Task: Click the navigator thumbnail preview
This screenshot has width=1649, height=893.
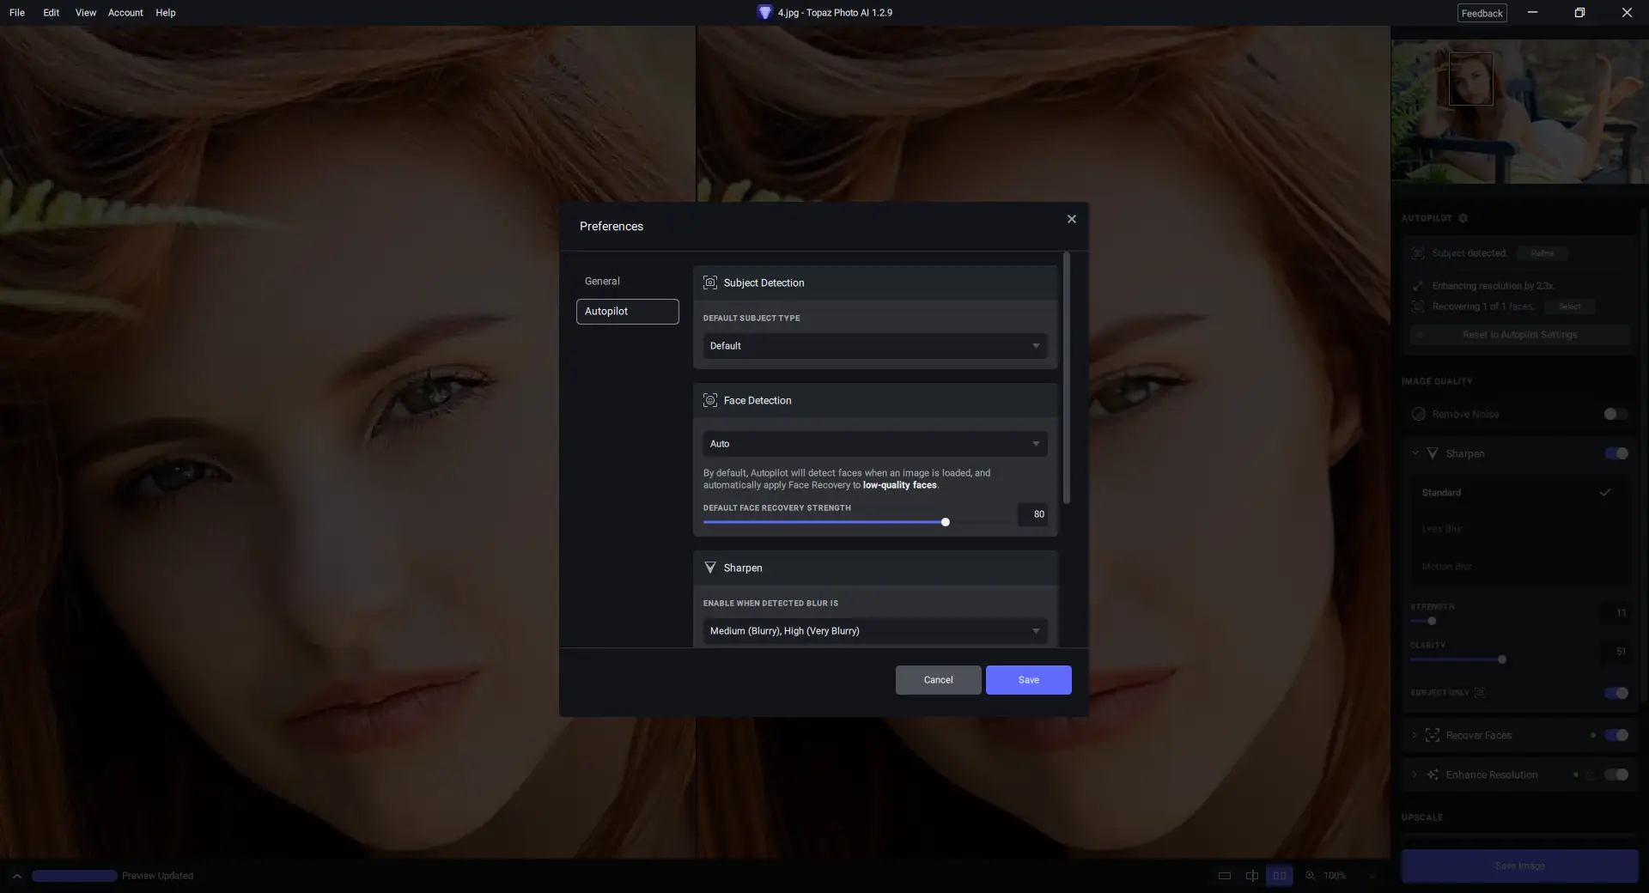Action: pyautogui.click(x=1519, y=112)
